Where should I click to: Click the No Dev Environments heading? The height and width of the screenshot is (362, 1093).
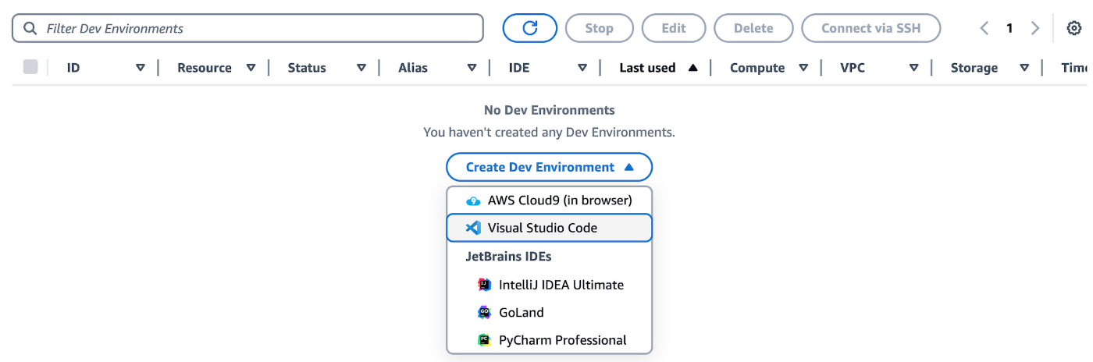pos(550,110)
